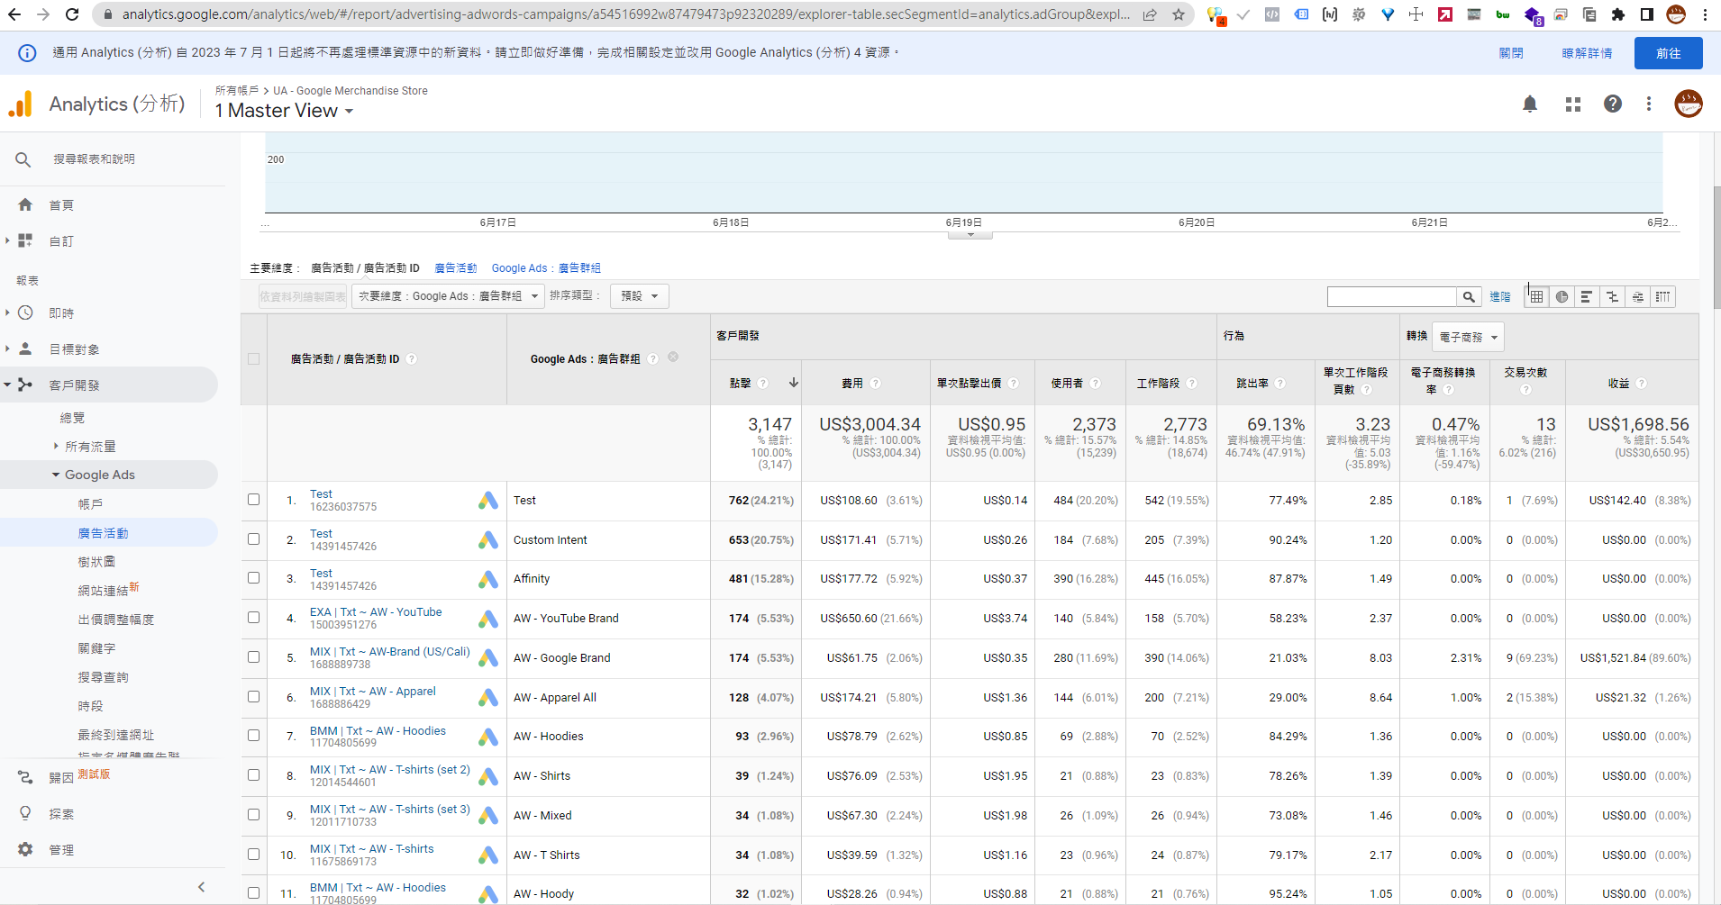The height and width of the screenshot is (905, 1721).
Task: Open the help question mark menu
Action: (x=1612, y=104)
